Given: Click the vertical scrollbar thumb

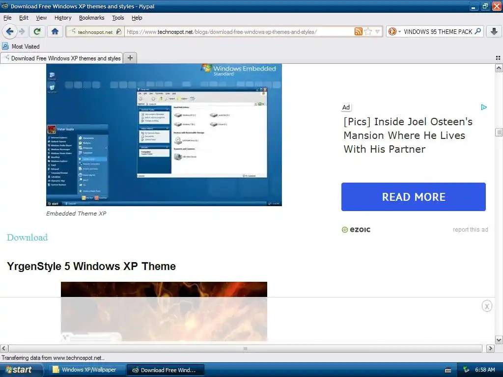Looking at the screenshot, I should (499, 132).
